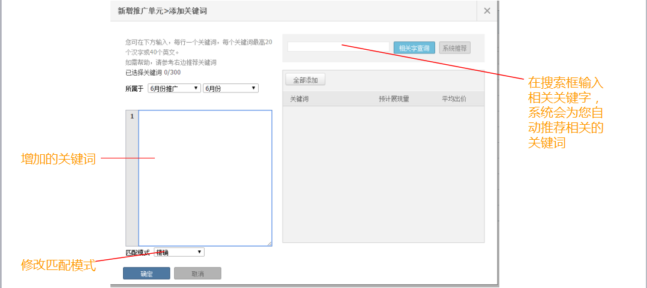Sort by the 预计展现量 column header

click(x=394, y=99)
